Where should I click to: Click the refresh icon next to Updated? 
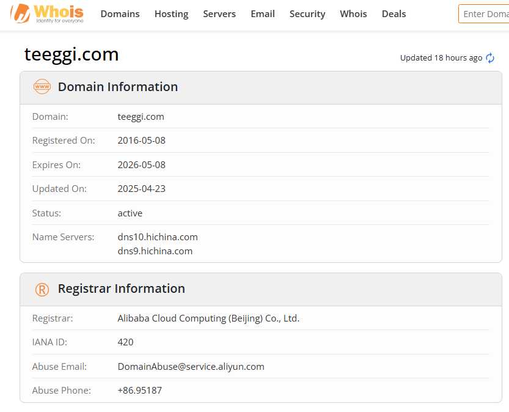(490, 58)
